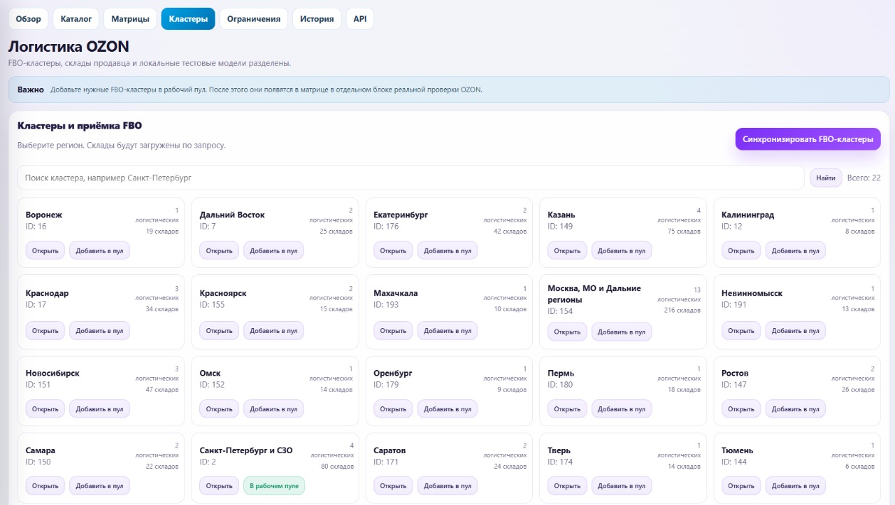Screen dimensions: 895x505
Task: Open the Казань cluster
Action: 568,250
